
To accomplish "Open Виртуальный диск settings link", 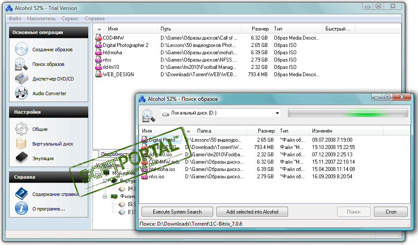I will pyautogui.click(x=53, y=144).
